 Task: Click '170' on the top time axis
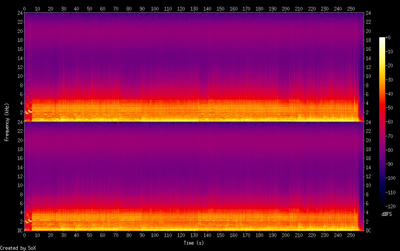pyautogui.click(x=247, y=8)
